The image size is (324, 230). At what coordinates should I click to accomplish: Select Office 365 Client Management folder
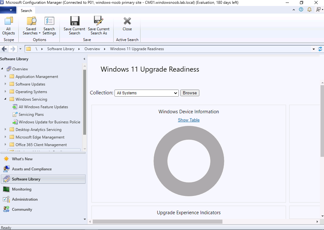click(41, 145)
